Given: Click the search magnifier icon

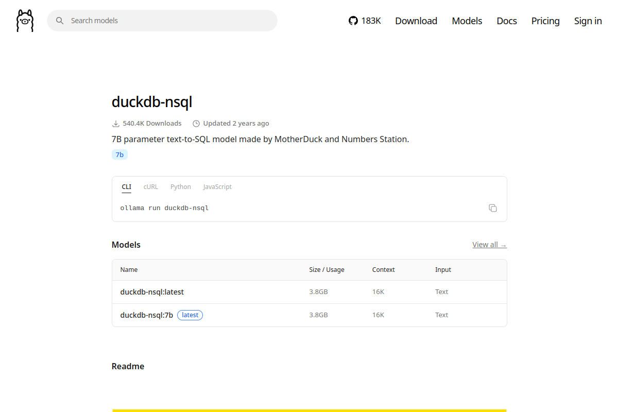Looking at the screenshot, I should 60,21.
